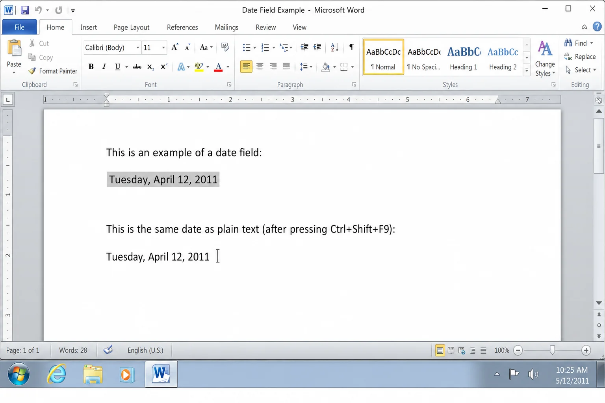Open Internet Explorer from taskbar
605x403 pixels.
(x=57, y=374)
